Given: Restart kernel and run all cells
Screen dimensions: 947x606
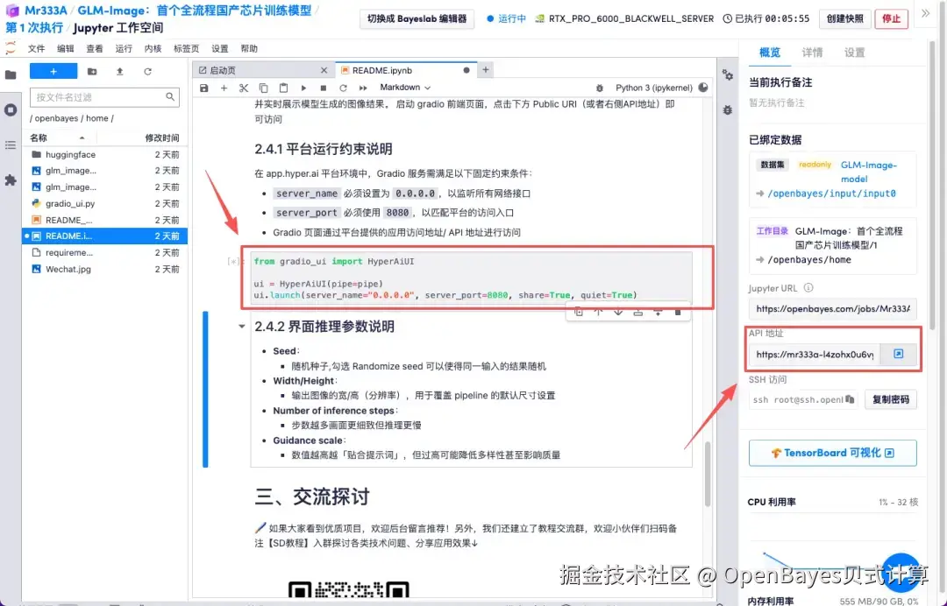Looking at the screenshot, I should [x=363, y=88].
